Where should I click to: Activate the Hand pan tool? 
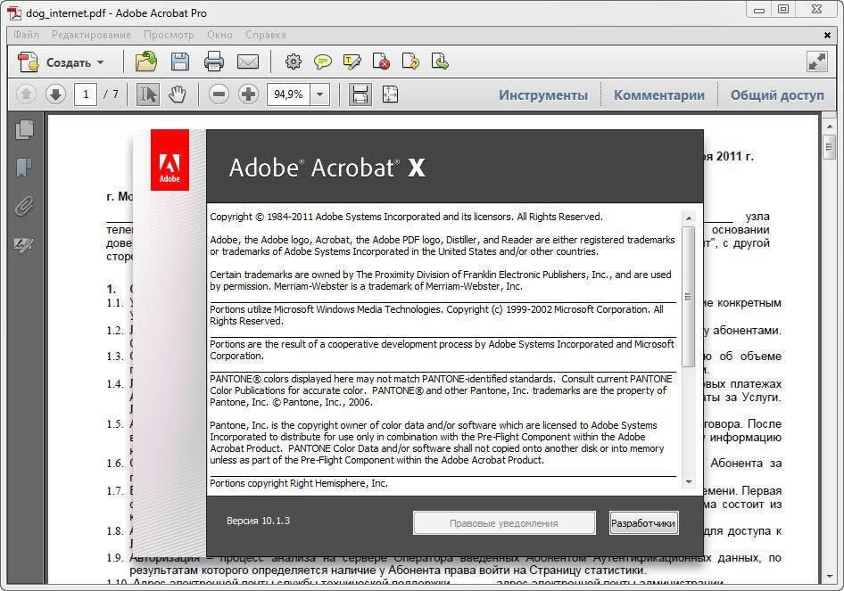click(177, 94)
